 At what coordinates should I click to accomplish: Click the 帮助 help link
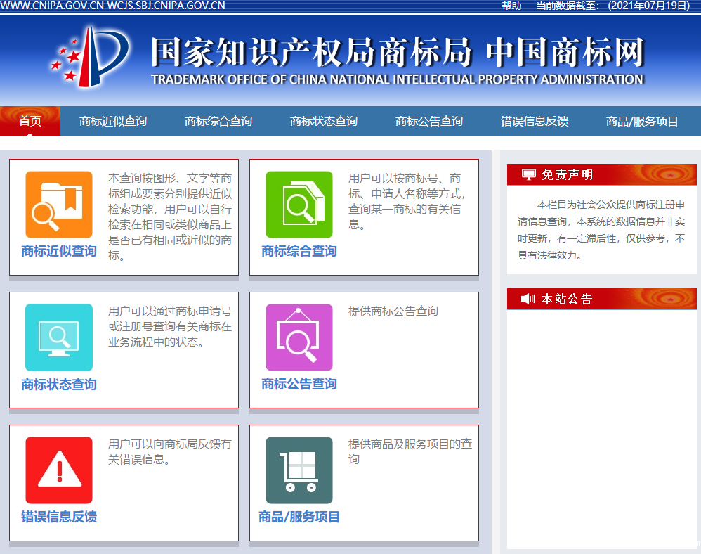point(511,6)
